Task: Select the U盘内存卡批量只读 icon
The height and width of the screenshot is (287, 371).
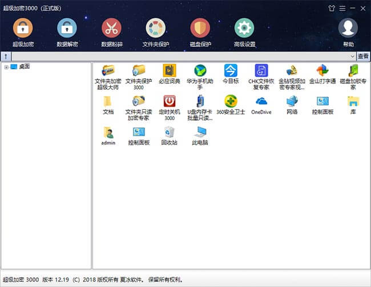Action: point(200,108)
